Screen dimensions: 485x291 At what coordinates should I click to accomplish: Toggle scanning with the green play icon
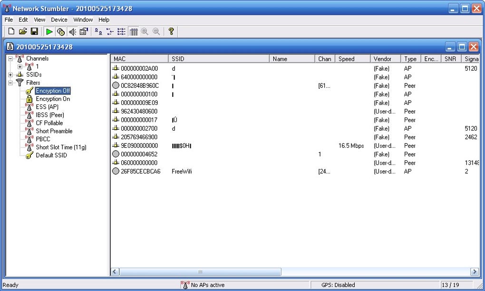[49, 31]
